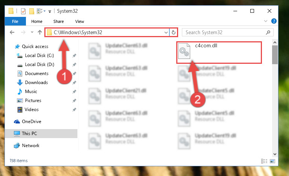Click the vertical scrollbar down arrow

pos(275,154)
